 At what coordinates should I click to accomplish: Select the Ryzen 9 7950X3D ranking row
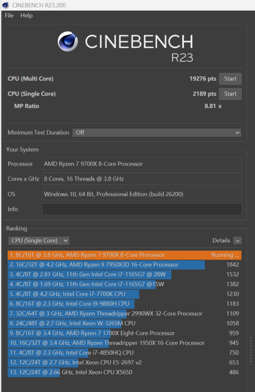click(124, 265)
